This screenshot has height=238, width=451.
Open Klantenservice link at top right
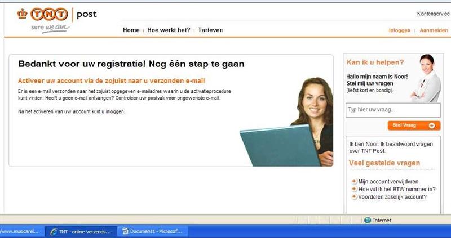(x=433, y=14)
